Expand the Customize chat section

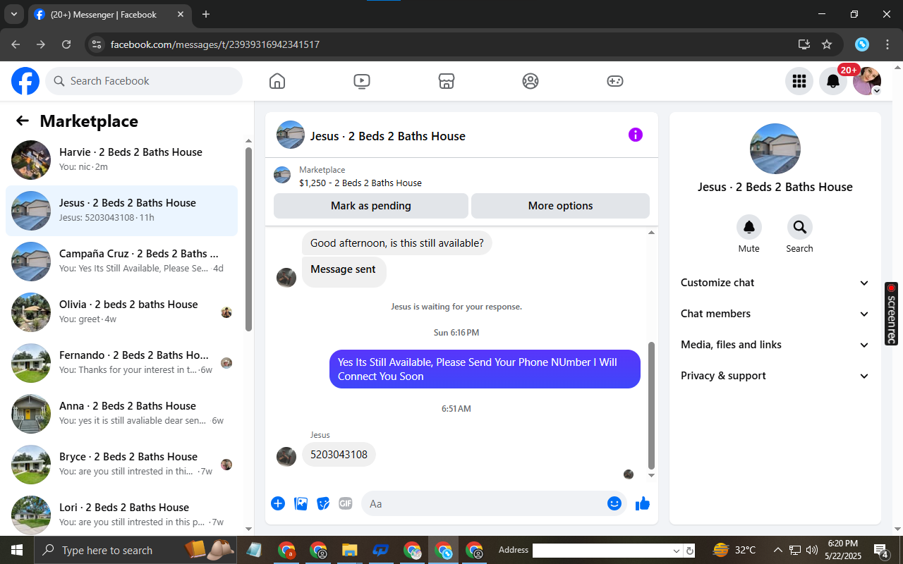pos(775,283)
